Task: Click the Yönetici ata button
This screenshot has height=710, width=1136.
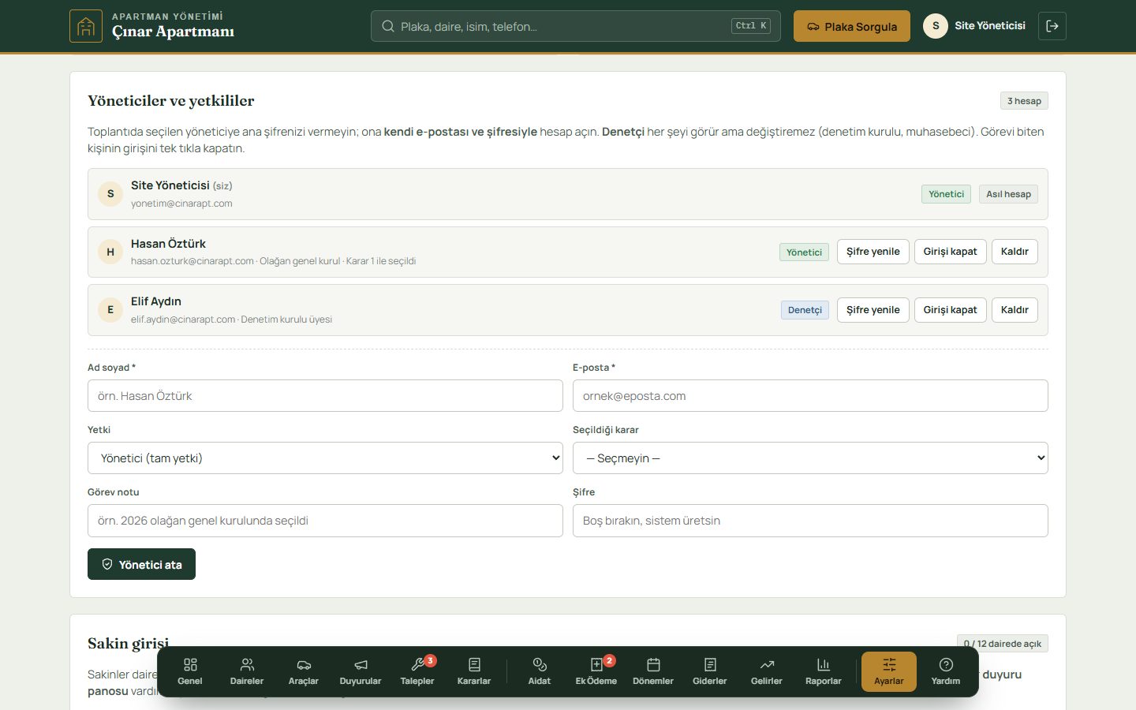Action: [x=141, y=564]
